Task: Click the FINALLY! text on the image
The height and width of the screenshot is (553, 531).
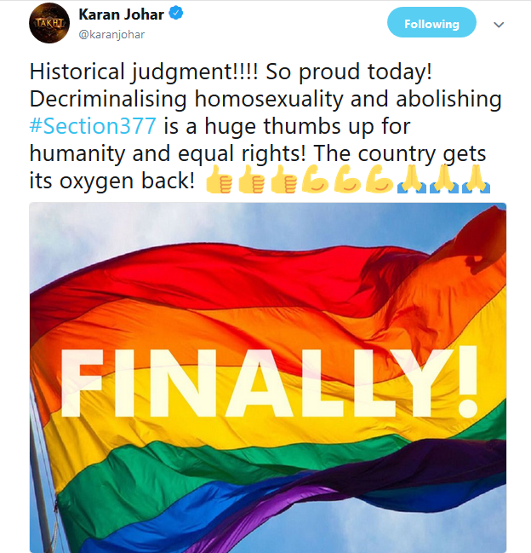Action: tap(270, 383)
